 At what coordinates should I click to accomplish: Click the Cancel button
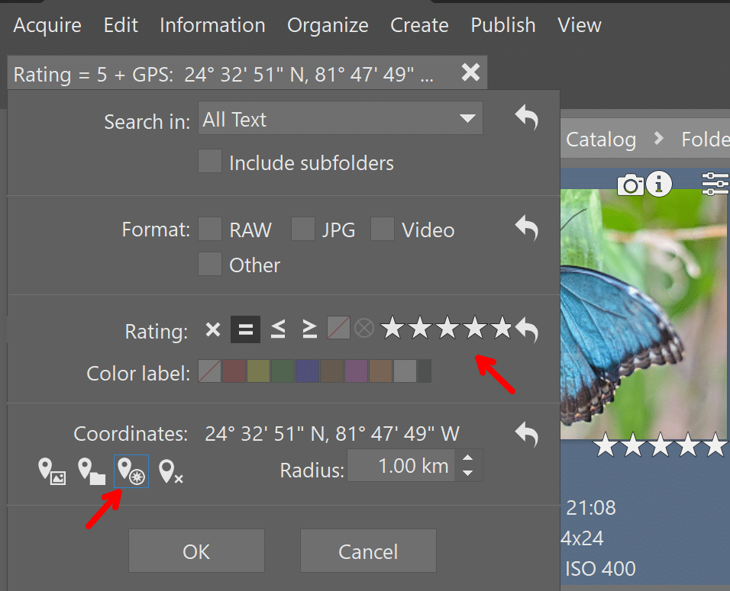point(368,551)
